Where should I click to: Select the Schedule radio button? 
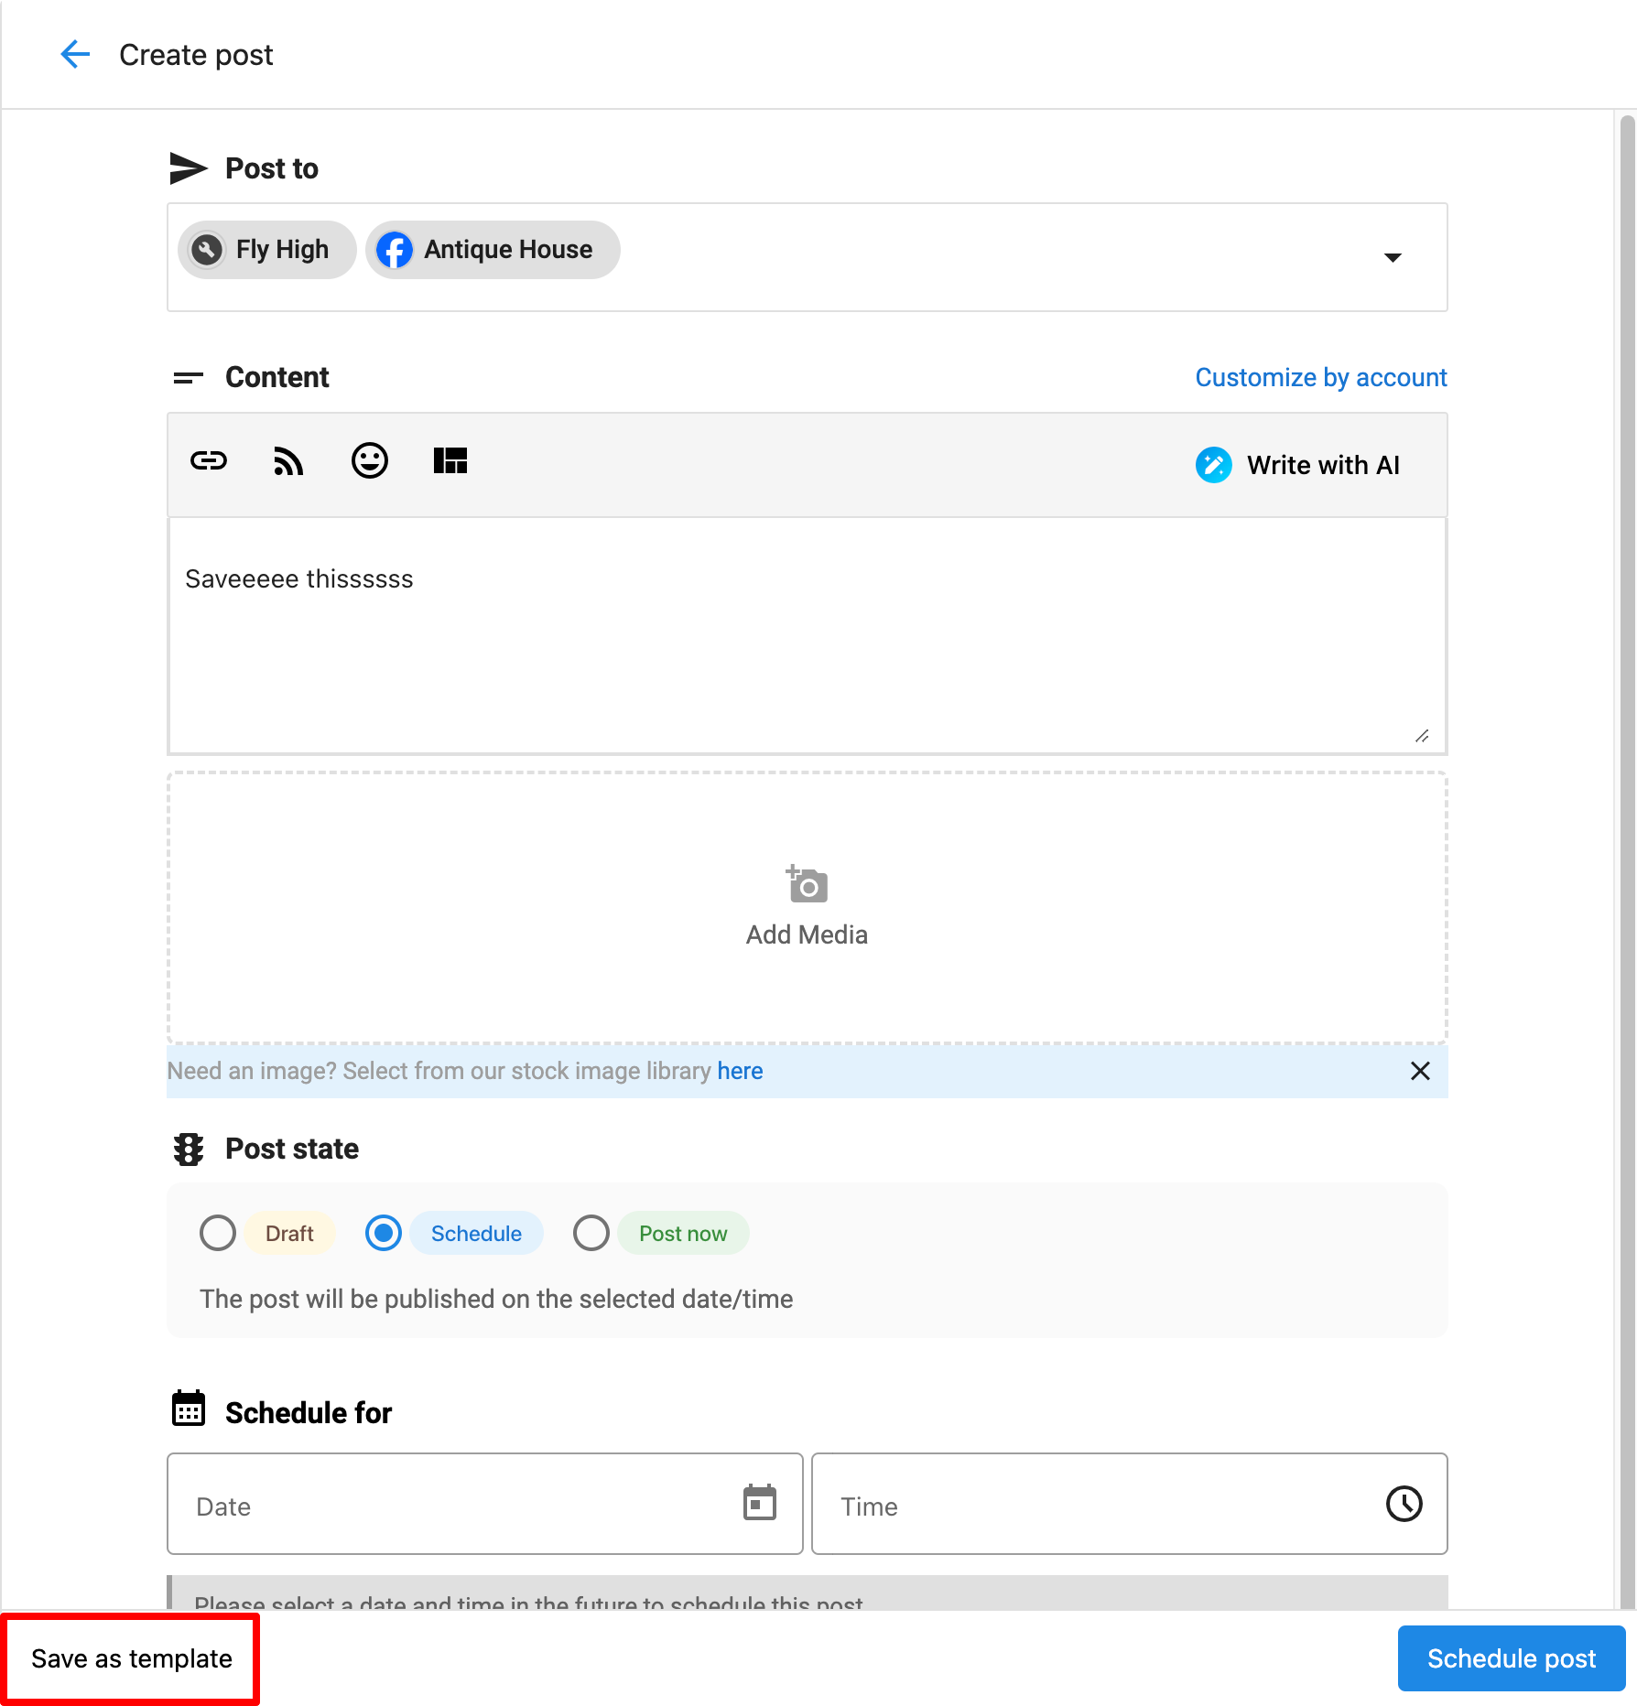tap(384, 1233)
